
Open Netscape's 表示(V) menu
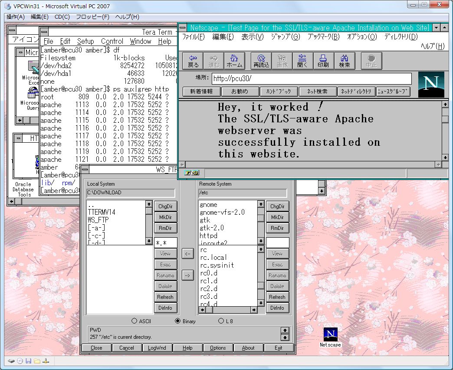point(253,37)
